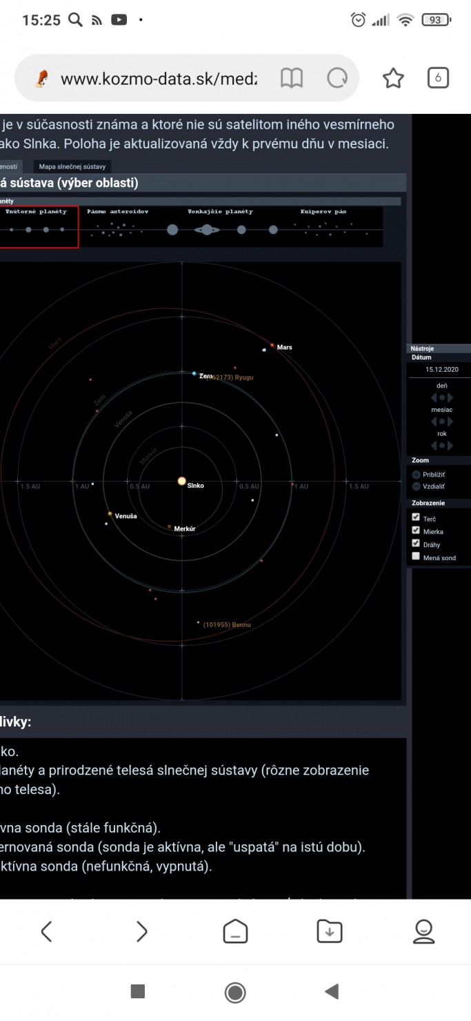Increase the year (rok) with right arrow

(450, 446)
